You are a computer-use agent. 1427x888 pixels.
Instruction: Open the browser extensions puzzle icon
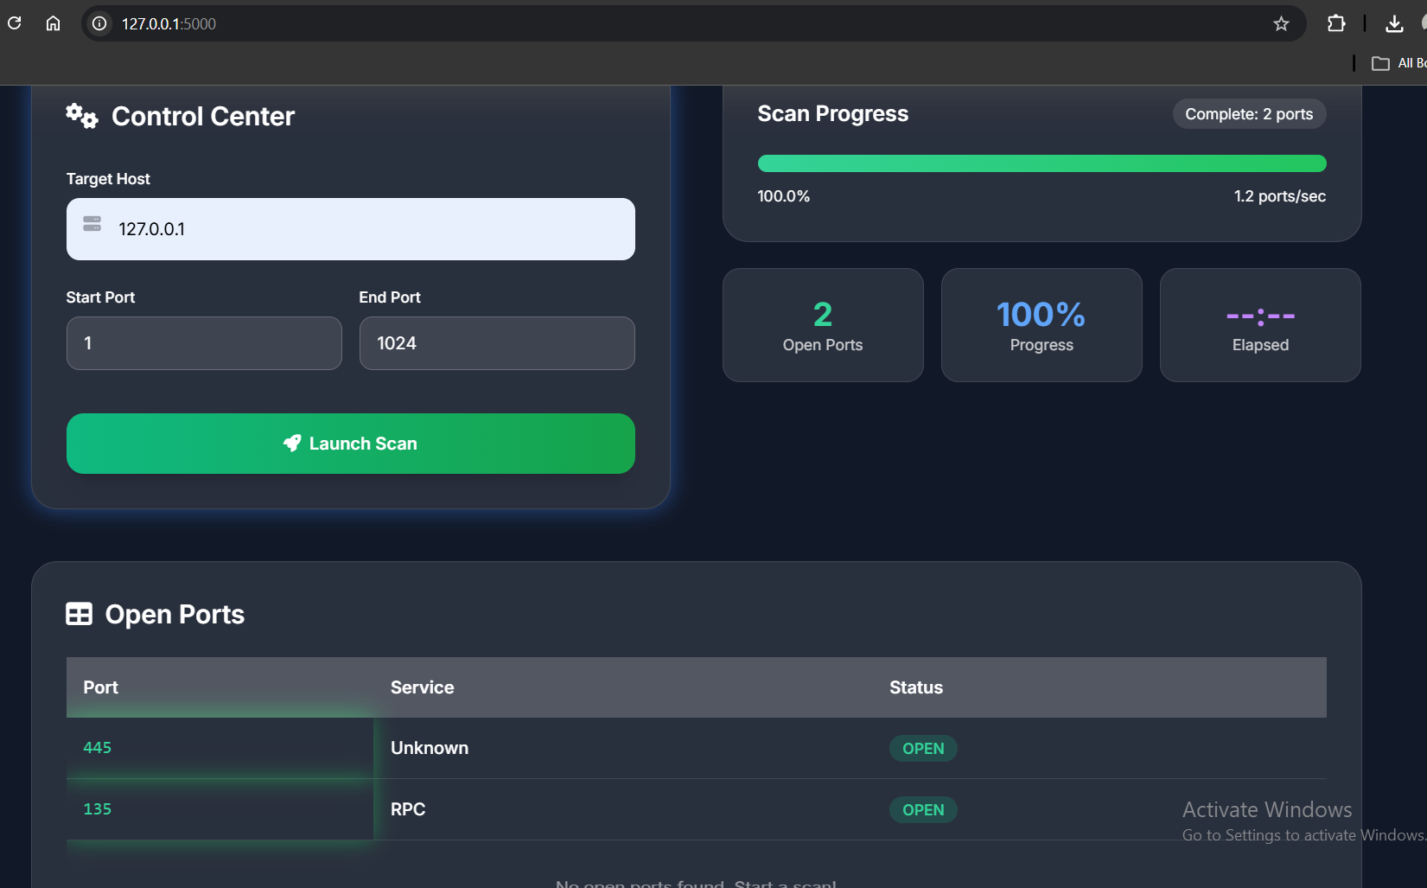[1336, 23]
